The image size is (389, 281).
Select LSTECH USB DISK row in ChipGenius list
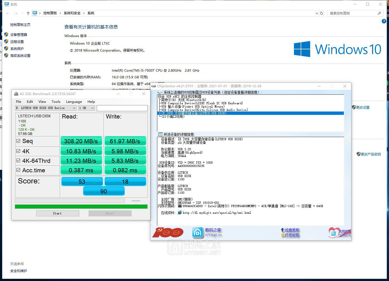coord(251,113)
